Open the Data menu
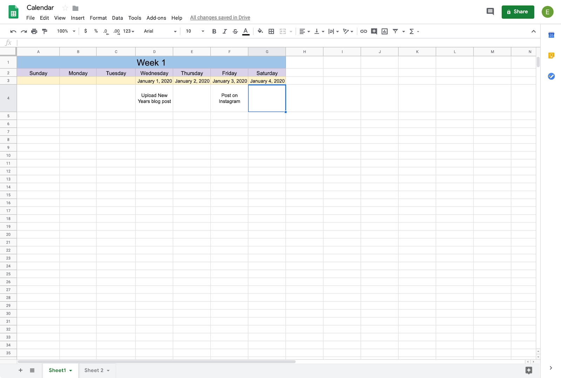Screen dimensions: 561x378 (x=117, y=18)
